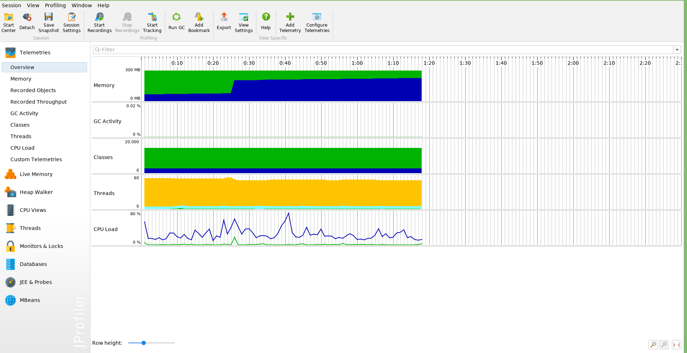Run garbage collection with Run GC
687x353 pixels.
click(176, 22)
